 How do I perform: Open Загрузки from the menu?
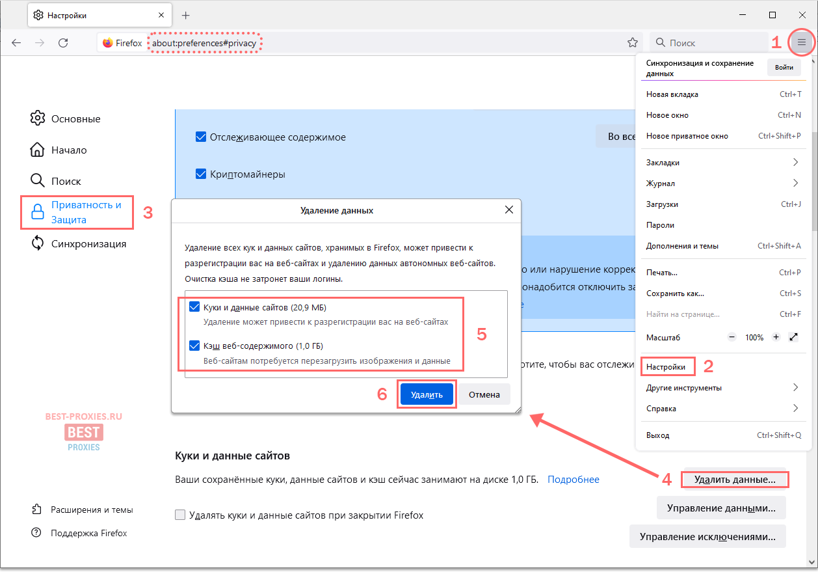tap(723, 204)
